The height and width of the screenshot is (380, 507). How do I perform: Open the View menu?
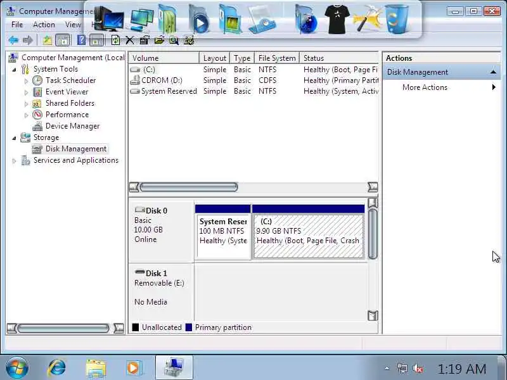click(73, 25)
